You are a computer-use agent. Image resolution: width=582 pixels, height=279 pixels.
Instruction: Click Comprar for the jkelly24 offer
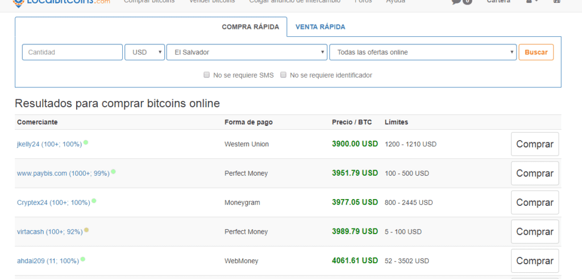tap(535, 144)
